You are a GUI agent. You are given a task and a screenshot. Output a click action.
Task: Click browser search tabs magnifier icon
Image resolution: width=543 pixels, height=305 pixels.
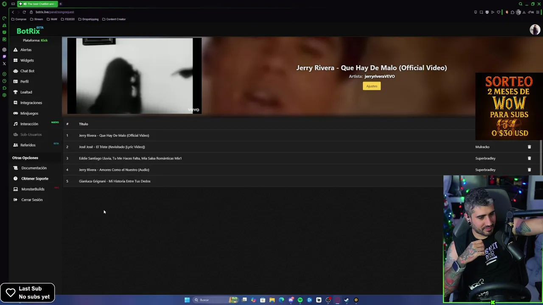tap(521, 4)
